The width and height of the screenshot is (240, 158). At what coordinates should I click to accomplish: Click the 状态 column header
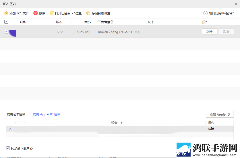pos(151,22)
